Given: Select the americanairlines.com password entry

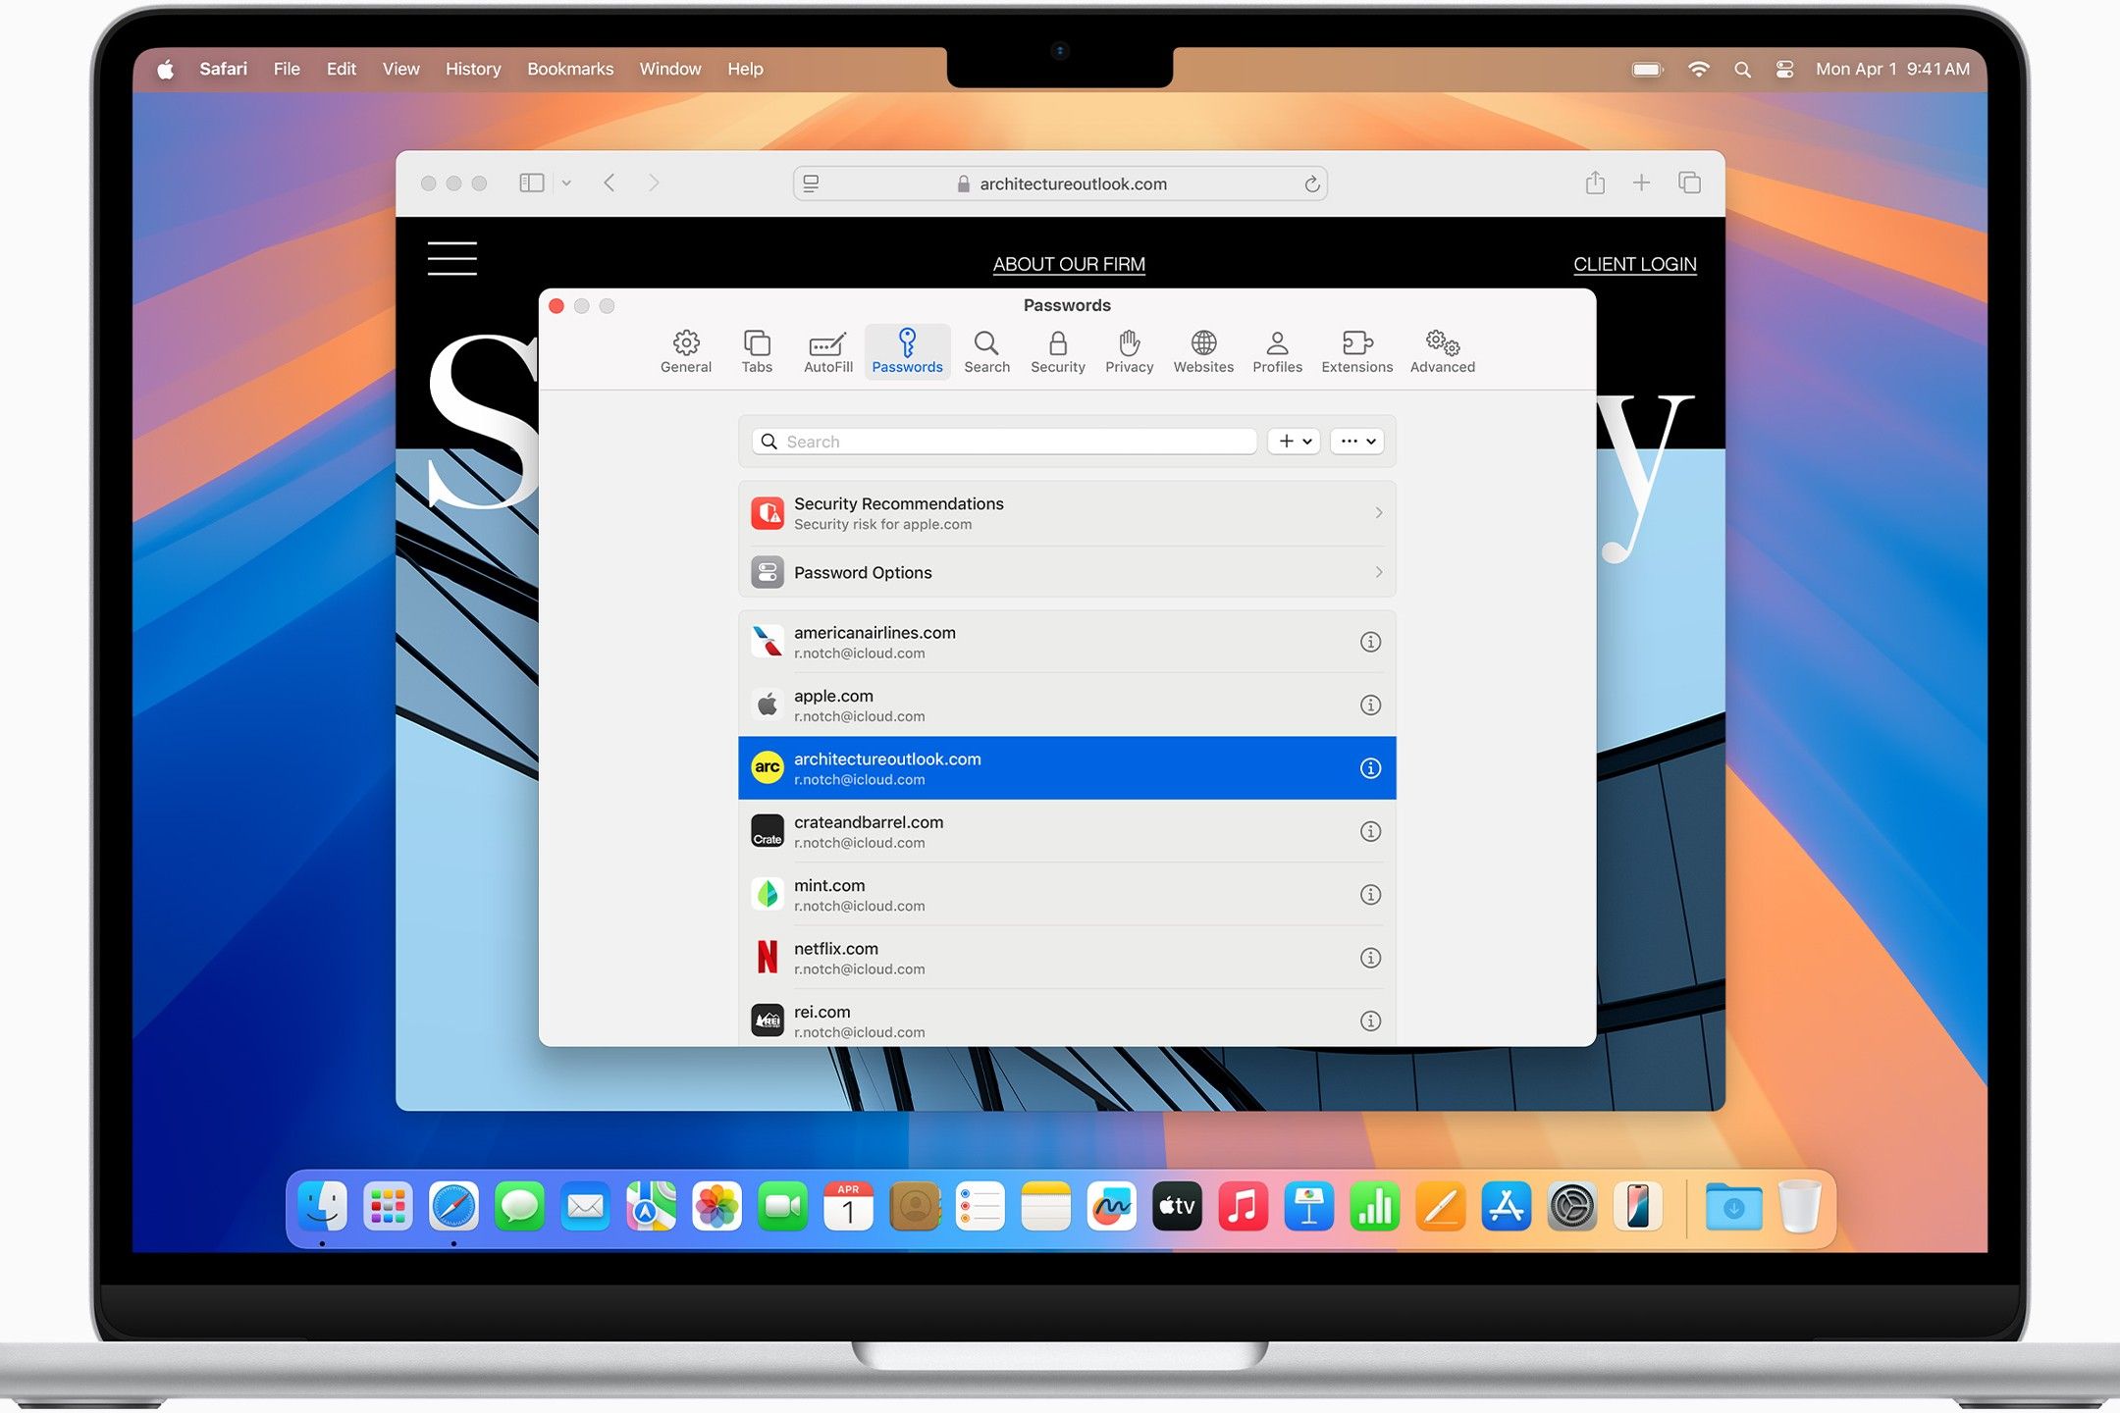Looking at the screenshot, I should [1067, 642].
